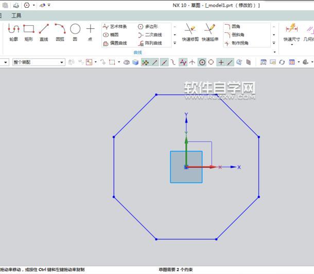Activate the Quick Extend (快速延伸) tool

pyautogui.click(x=210, y=32)
